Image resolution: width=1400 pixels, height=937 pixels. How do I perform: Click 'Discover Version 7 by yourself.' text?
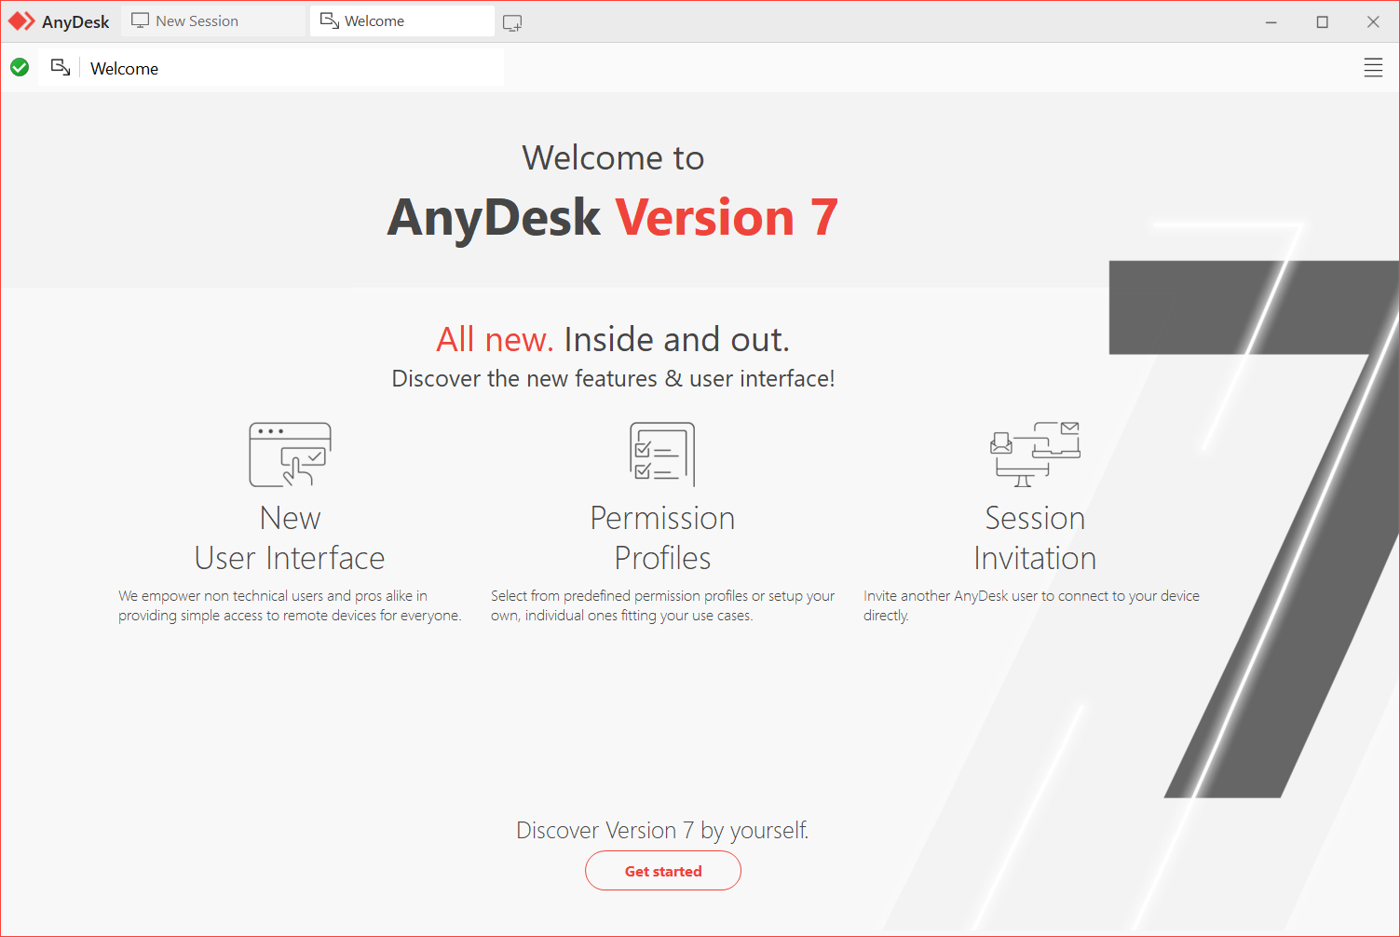click(662, 830)
